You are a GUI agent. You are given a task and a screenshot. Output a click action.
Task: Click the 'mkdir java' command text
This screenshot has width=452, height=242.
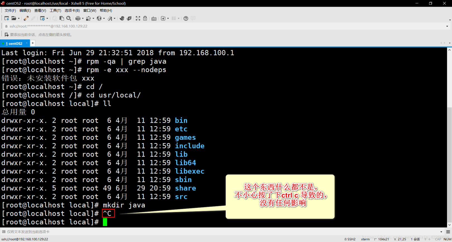click(124, 205)
